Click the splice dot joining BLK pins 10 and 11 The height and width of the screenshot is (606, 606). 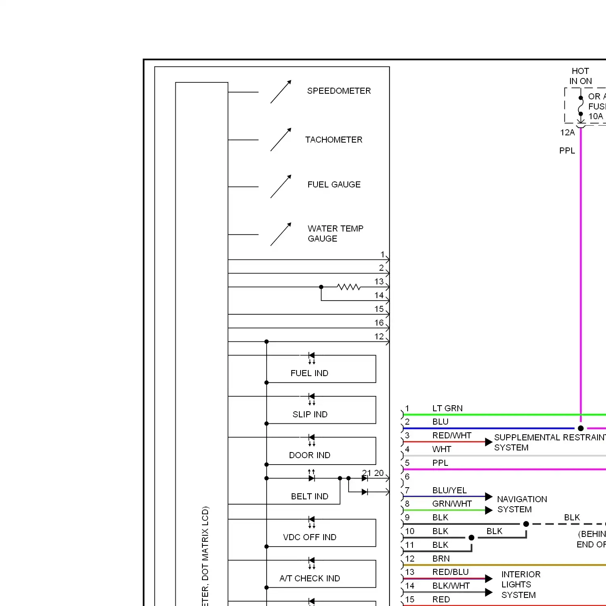click(x=471, y=538)
